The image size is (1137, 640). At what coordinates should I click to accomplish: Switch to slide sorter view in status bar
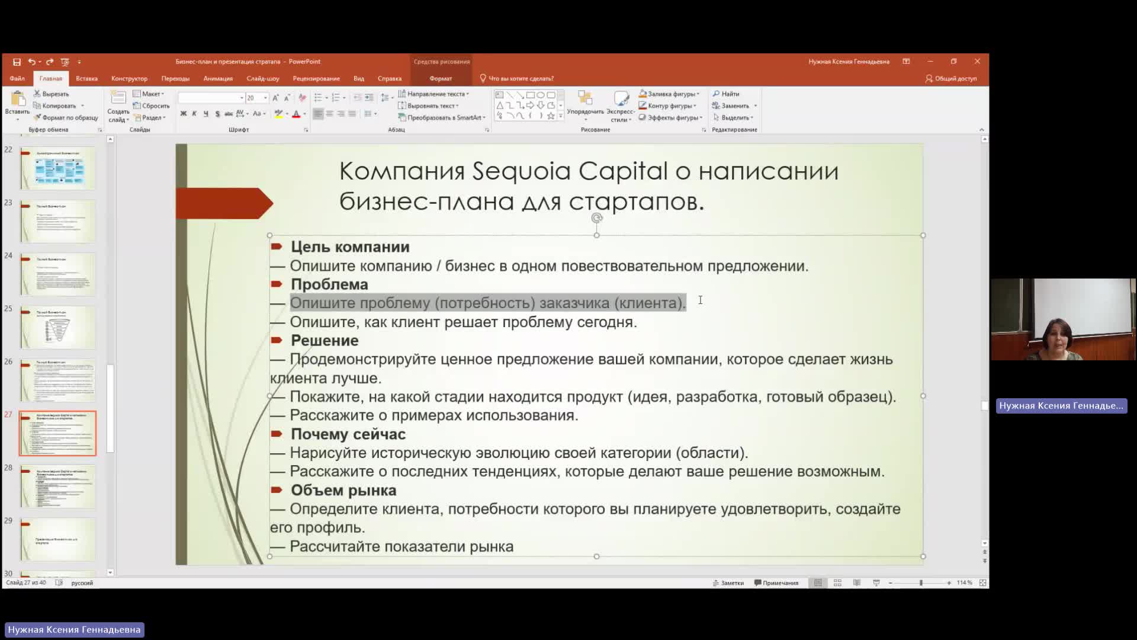pyautogui.click(x=837, y=583)
